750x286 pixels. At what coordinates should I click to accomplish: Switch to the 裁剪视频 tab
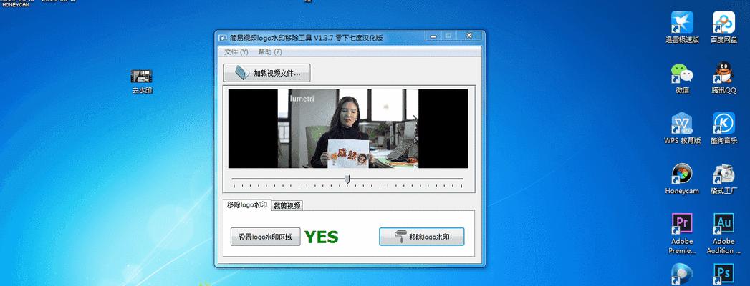(x=287, y=206)
